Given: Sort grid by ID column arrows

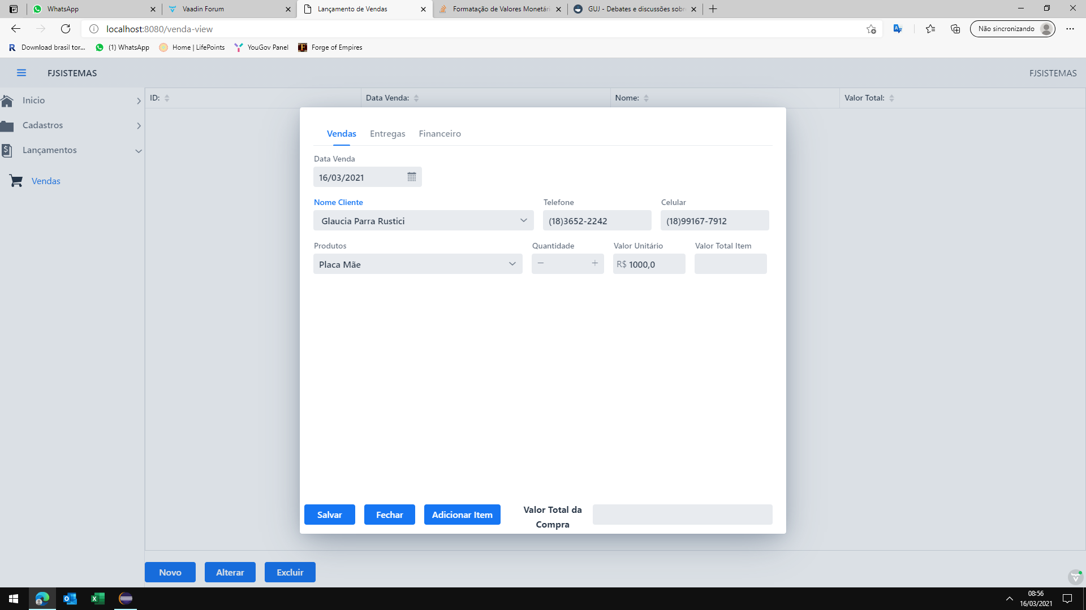Looking at the screenshot, I should click(x=167, y=98).
